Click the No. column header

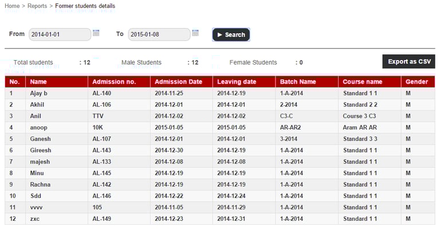tap(15, 82)
